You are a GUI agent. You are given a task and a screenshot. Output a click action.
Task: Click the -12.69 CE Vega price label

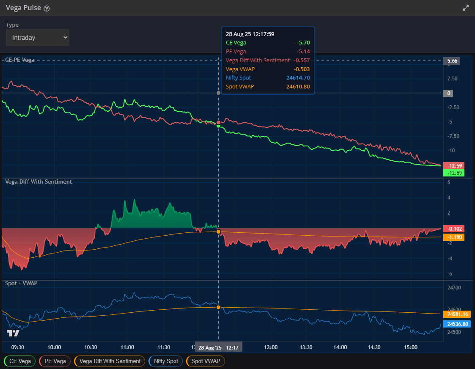click(453, 173)
